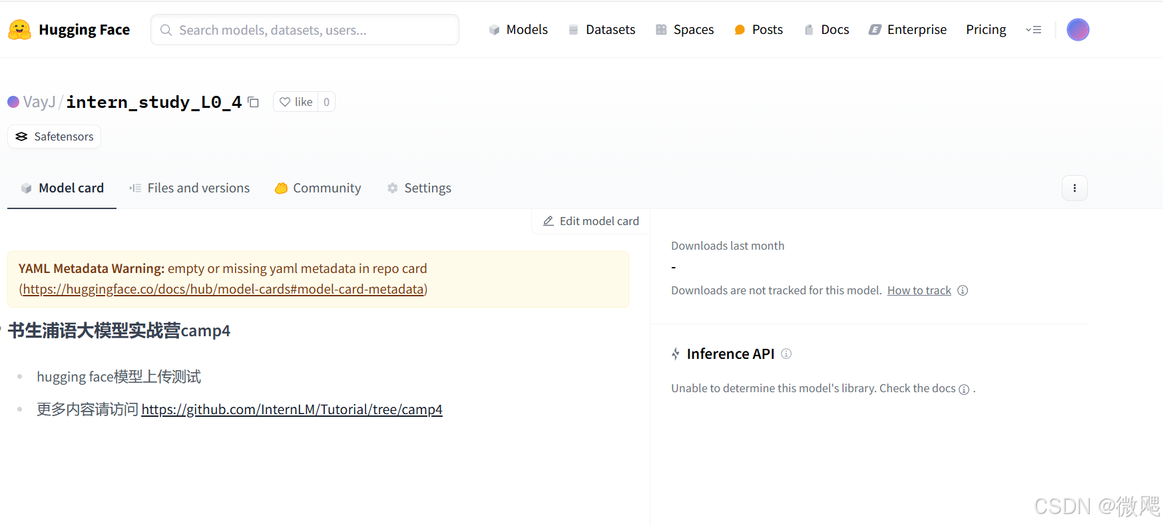Click the search magnifier icon
1163x526 pixels.
point(166,30)
